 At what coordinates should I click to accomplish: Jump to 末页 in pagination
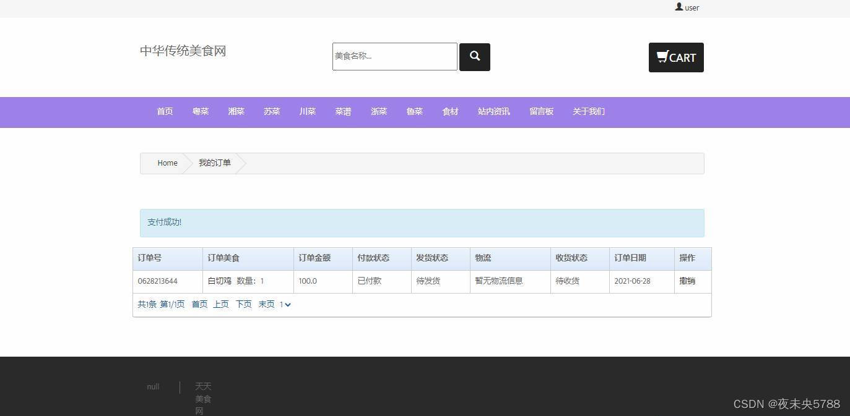(x=266, y=305)
